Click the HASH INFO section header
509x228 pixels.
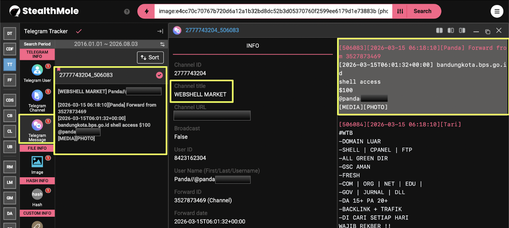pos(37,181)
